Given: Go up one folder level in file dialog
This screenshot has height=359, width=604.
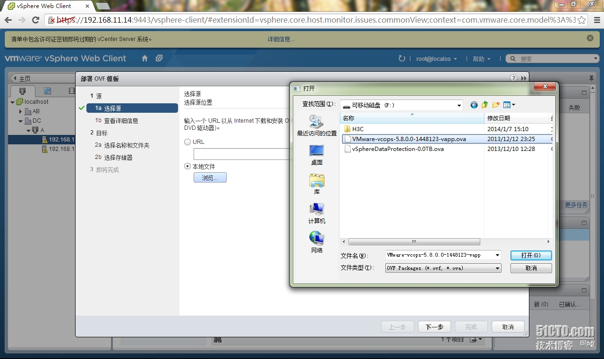Looking at the screenshot, I should (x=485, y=105).
